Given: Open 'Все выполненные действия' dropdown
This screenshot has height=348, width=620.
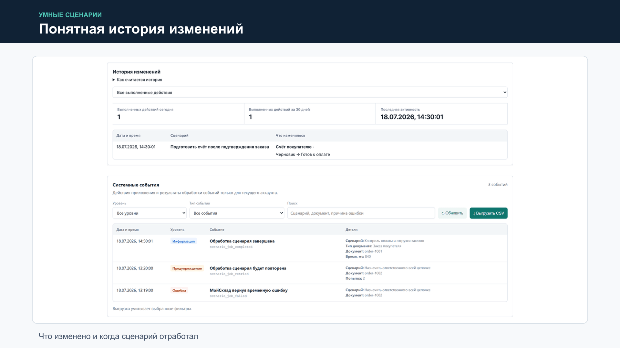Looking at the screenshot, I should [310, 92].
